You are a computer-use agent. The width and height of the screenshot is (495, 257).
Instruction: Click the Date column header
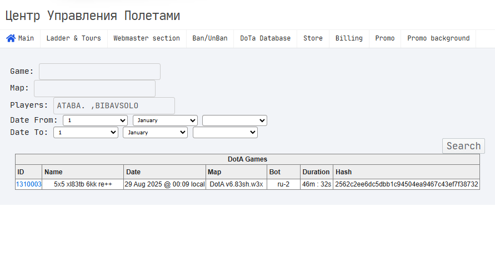point(165,172)
